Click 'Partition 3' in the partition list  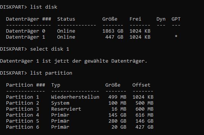click(23, 109)
